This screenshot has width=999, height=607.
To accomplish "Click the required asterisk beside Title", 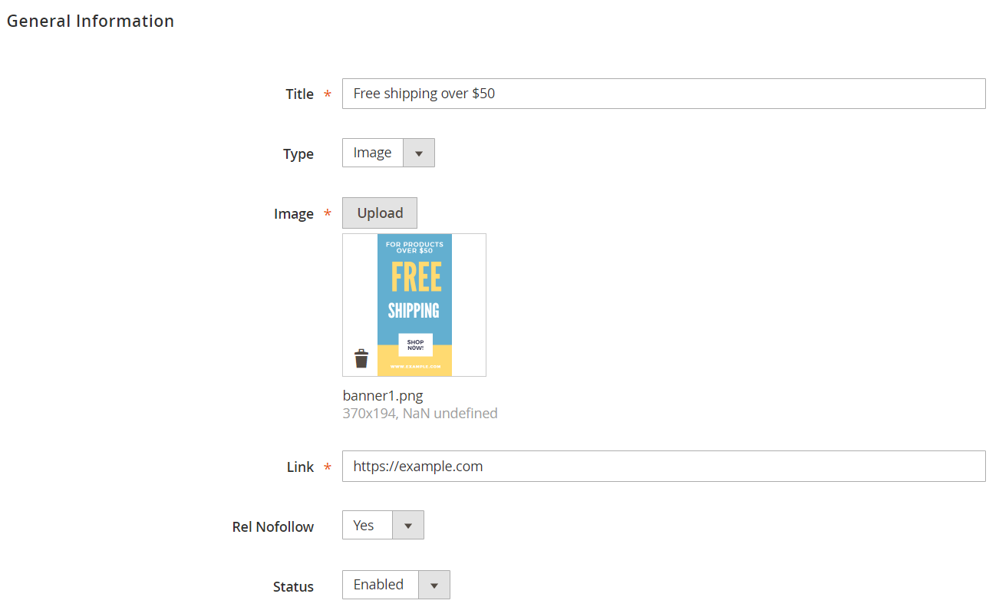I will pos(328,94).
